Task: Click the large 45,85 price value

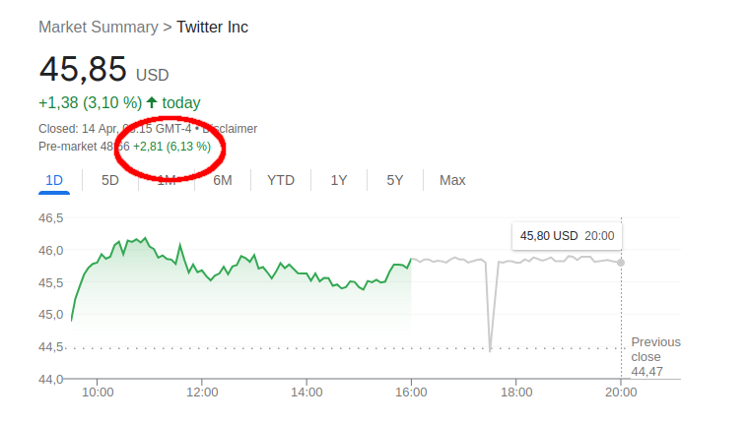Action: point(83,70)
